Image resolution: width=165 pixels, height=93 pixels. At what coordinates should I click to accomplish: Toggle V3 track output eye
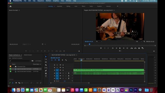coord(63,65)
